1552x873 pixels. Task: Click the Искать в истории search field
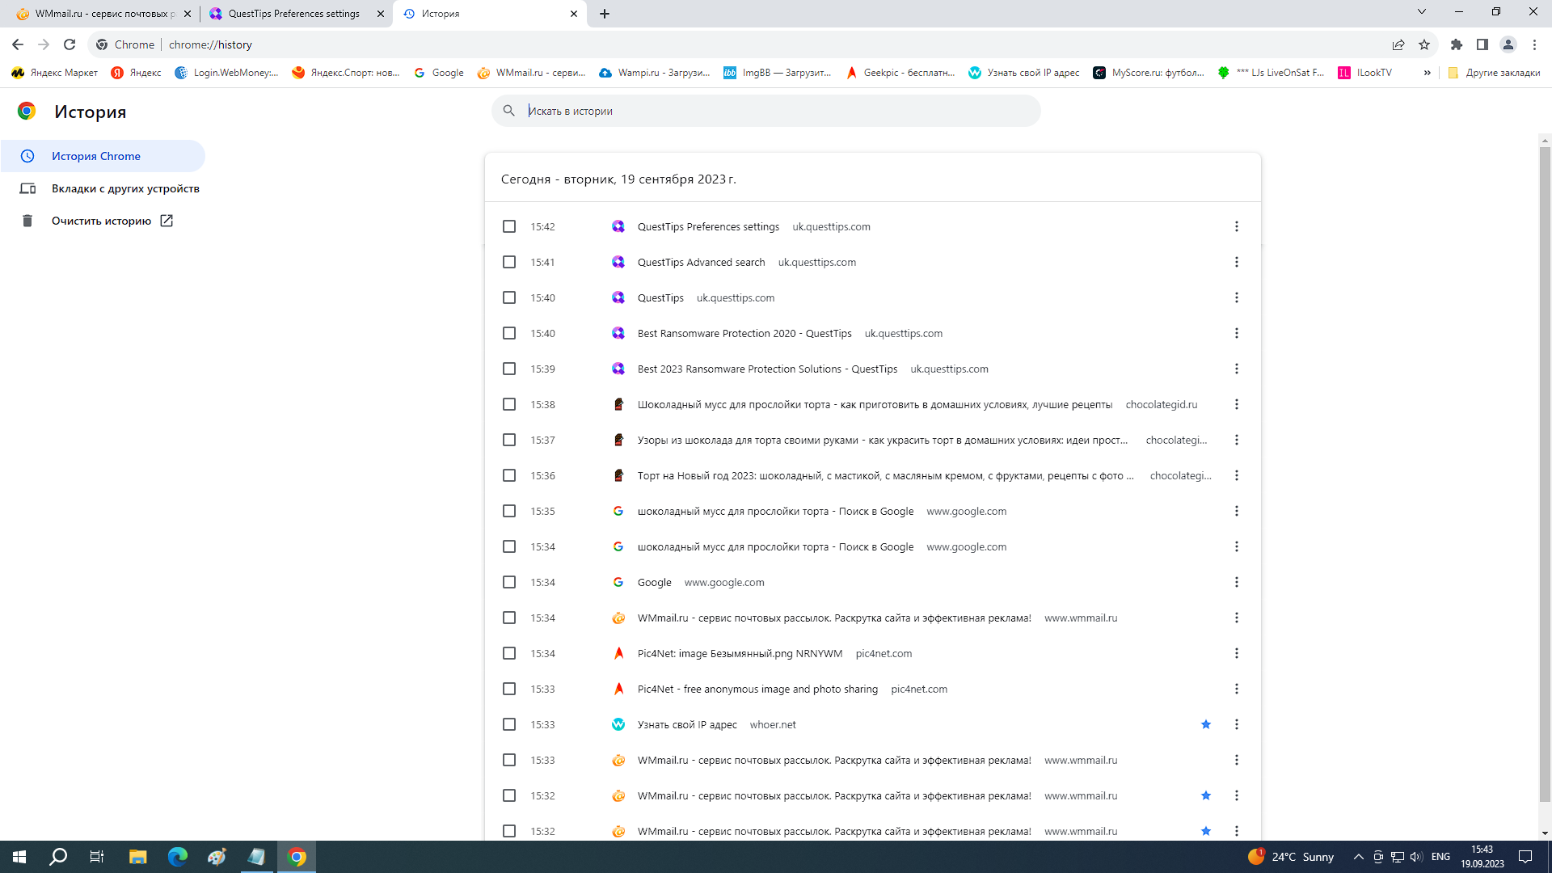click(x=765, y=111)
